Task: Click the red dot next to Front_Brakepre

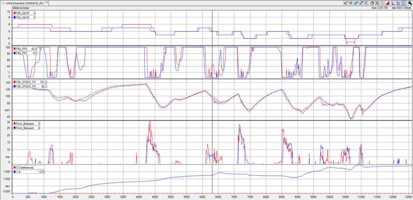Action: [15, 124]
